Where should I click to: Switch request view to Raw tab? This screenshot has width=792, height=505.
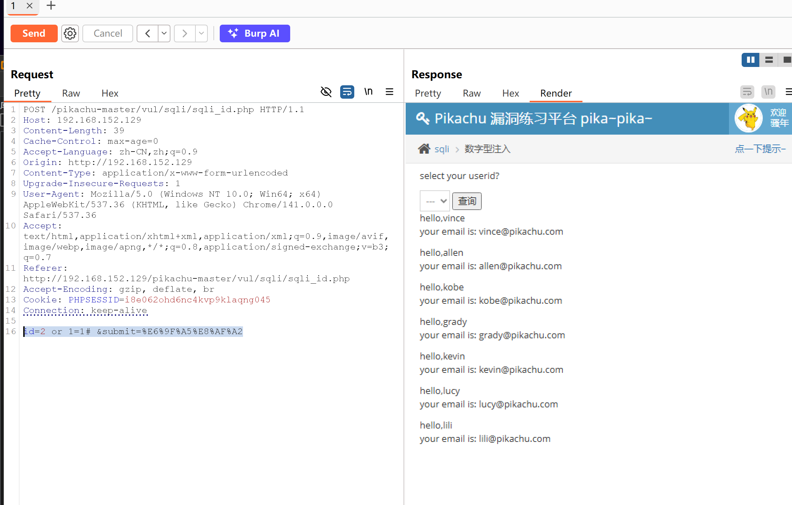coord(71,93)
